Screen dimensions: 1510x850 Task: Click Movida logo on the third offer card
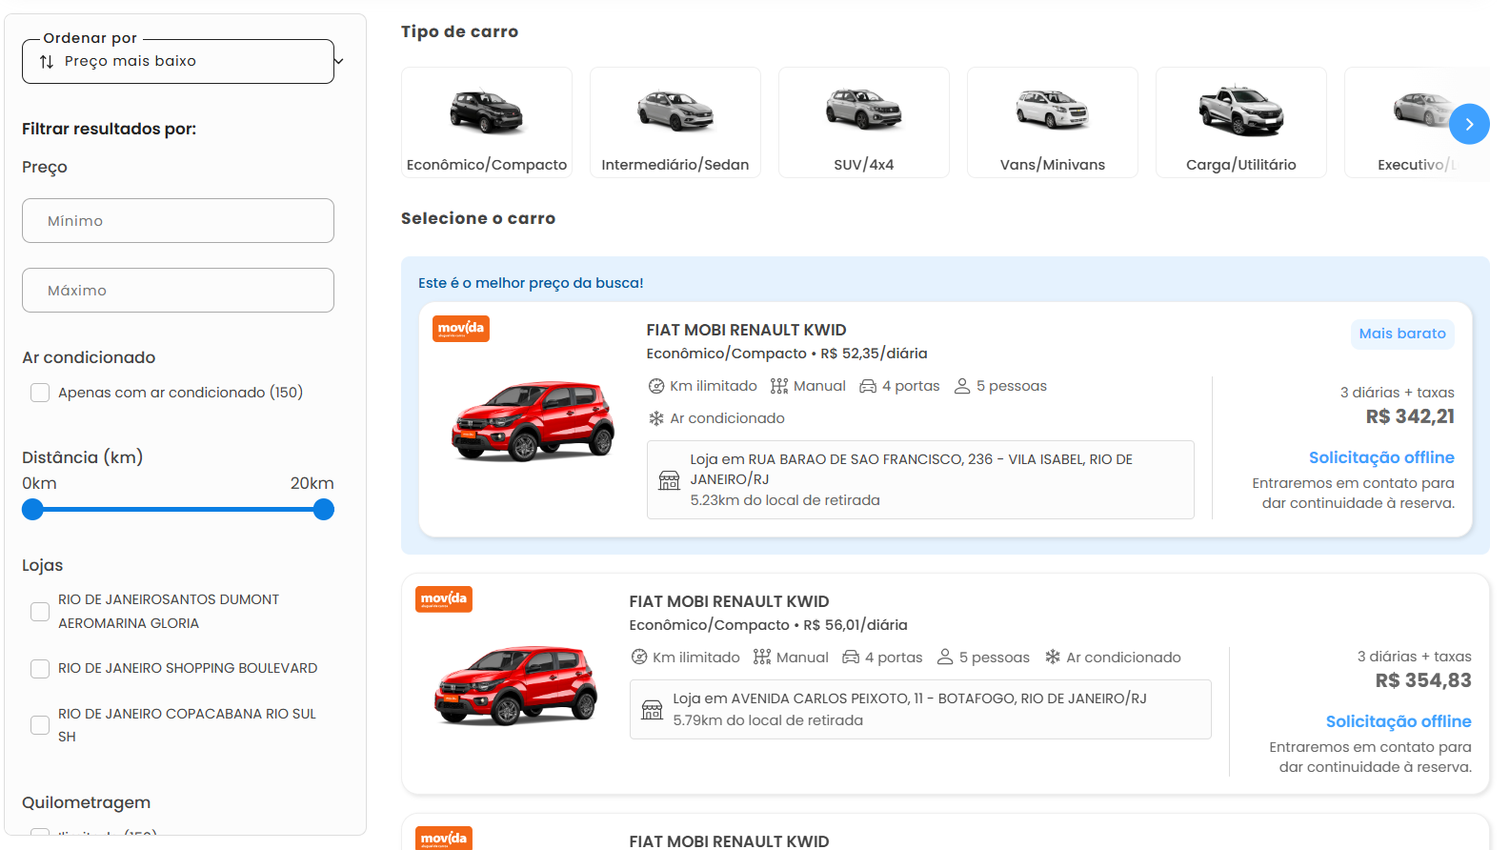point(444,839)
